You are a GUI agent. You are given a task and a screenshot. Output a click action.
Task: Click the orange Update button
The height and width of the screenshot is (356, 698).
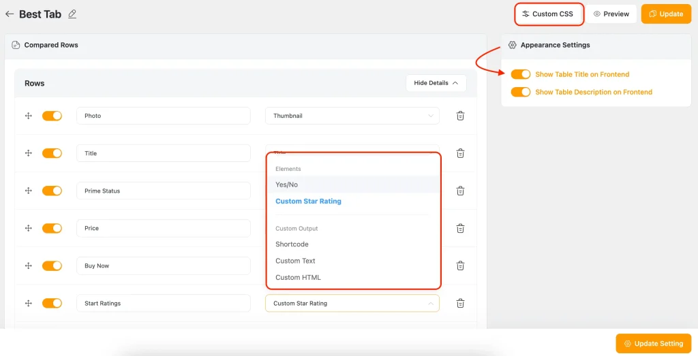(x=666, y=14)
